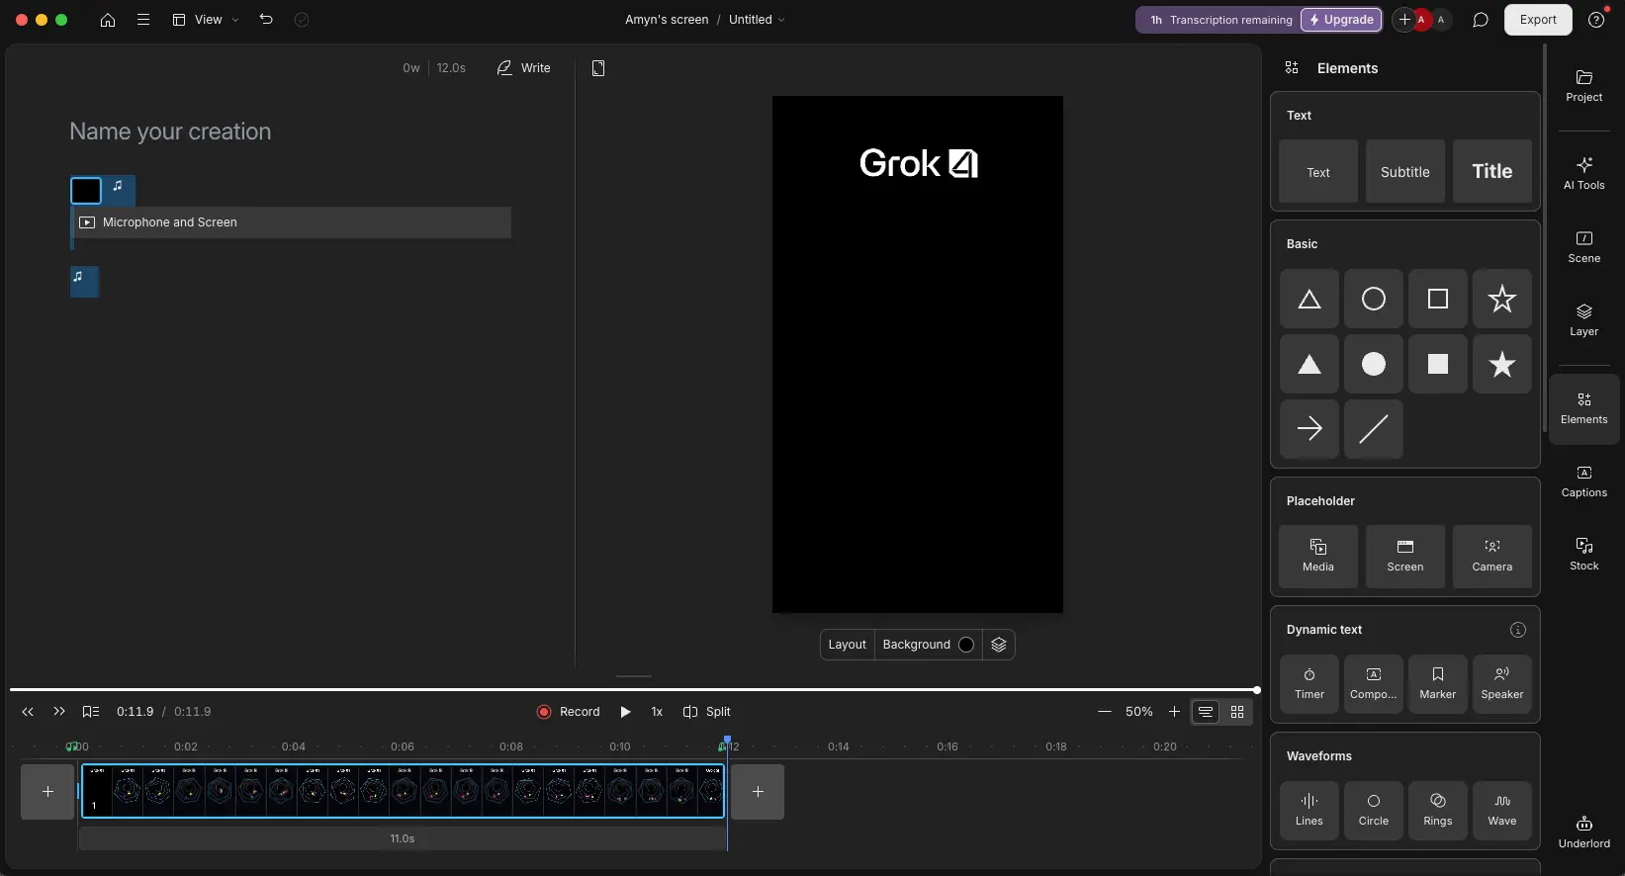Open the hamburger menu icon
Screen dimensions: 1625x876
pos(143,20)
